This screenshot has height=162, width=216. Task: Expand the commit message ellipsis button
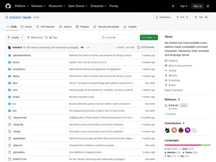82,47
